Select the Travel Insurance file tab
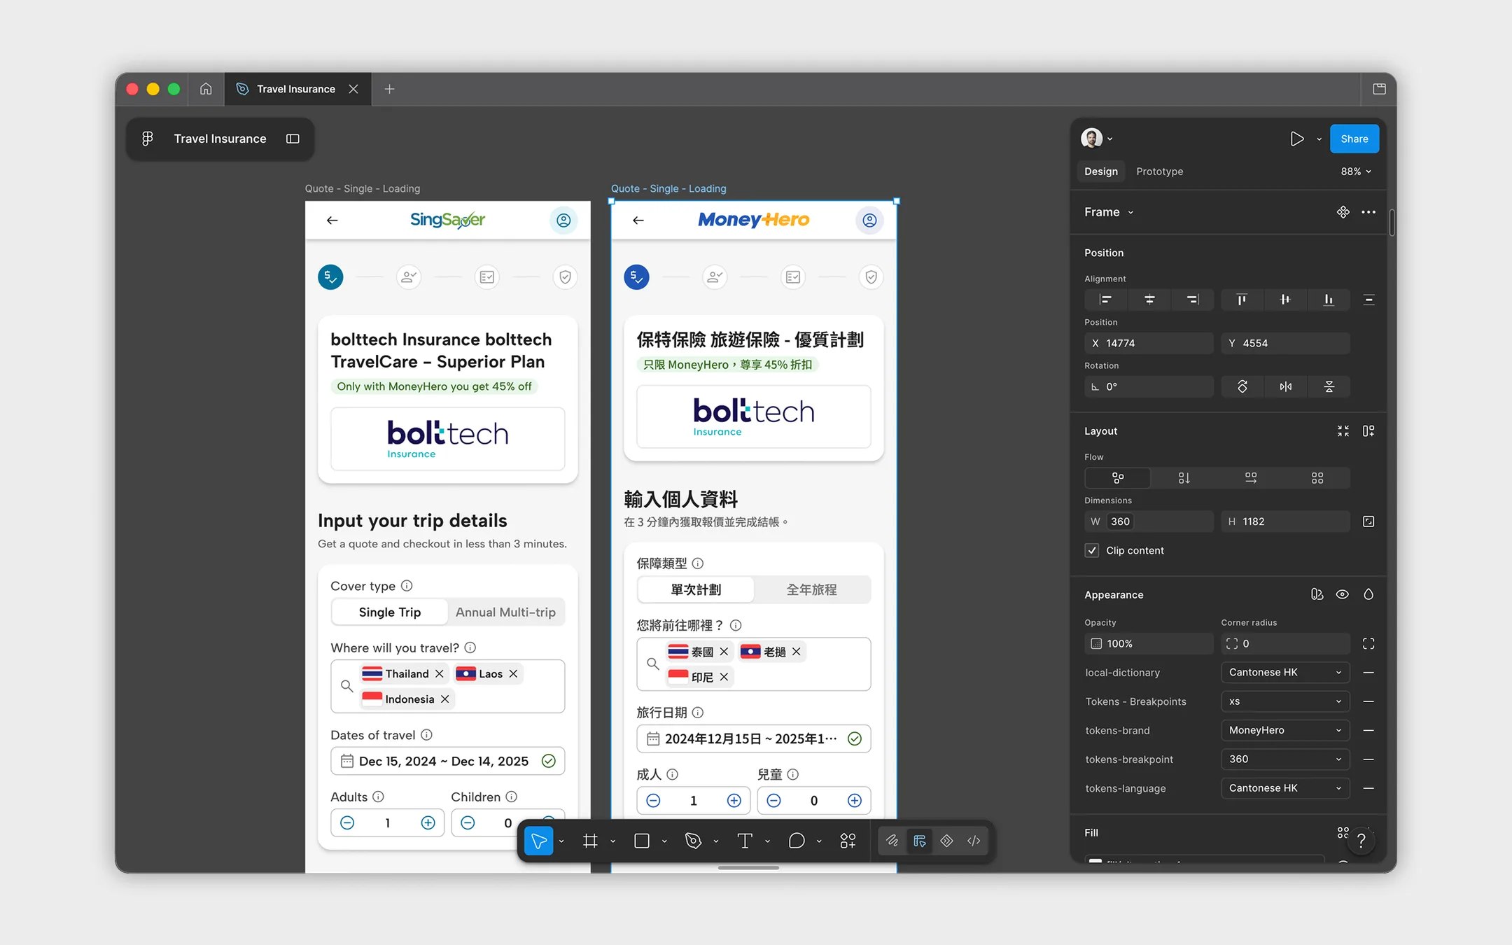 pyautogui.click(x=297, y=89)
